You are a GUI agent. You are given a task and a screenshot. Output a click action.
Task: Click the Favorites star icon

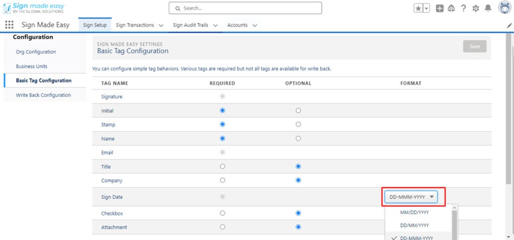tap(418, 9)
